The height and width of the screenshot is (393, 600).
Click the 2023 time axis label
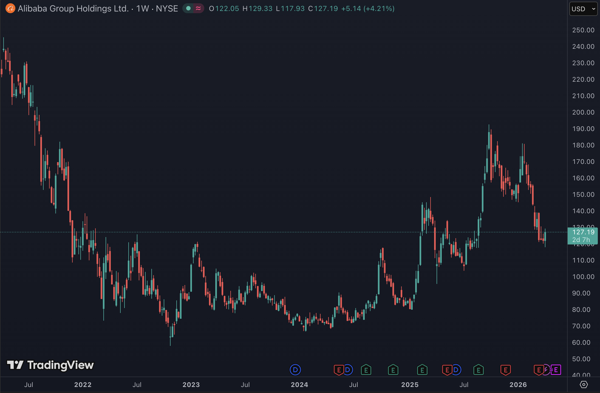pos(191,385)
